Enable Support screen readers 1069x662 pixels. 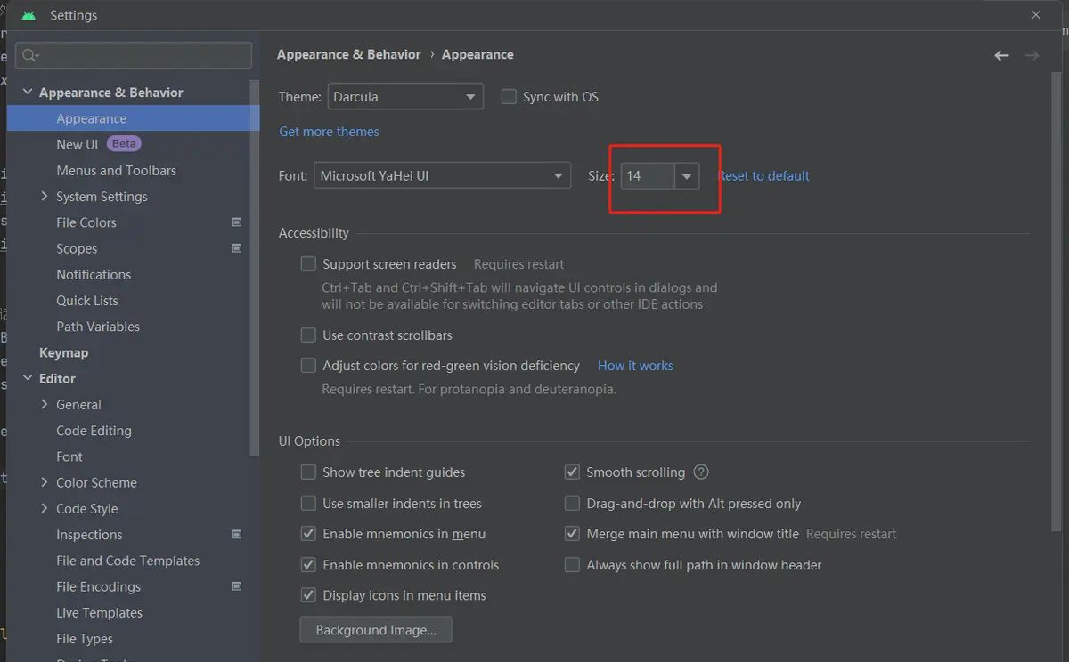308,263
